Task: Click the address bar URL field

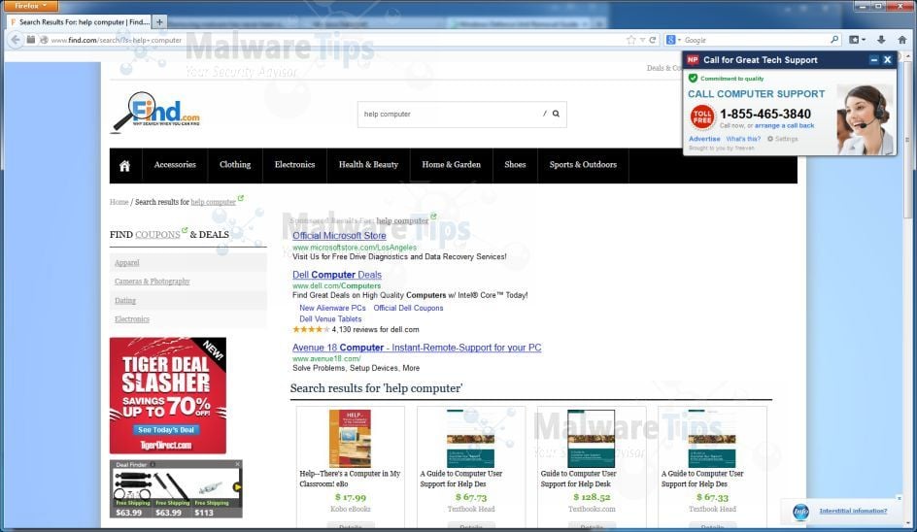Action: coord(333,40)
